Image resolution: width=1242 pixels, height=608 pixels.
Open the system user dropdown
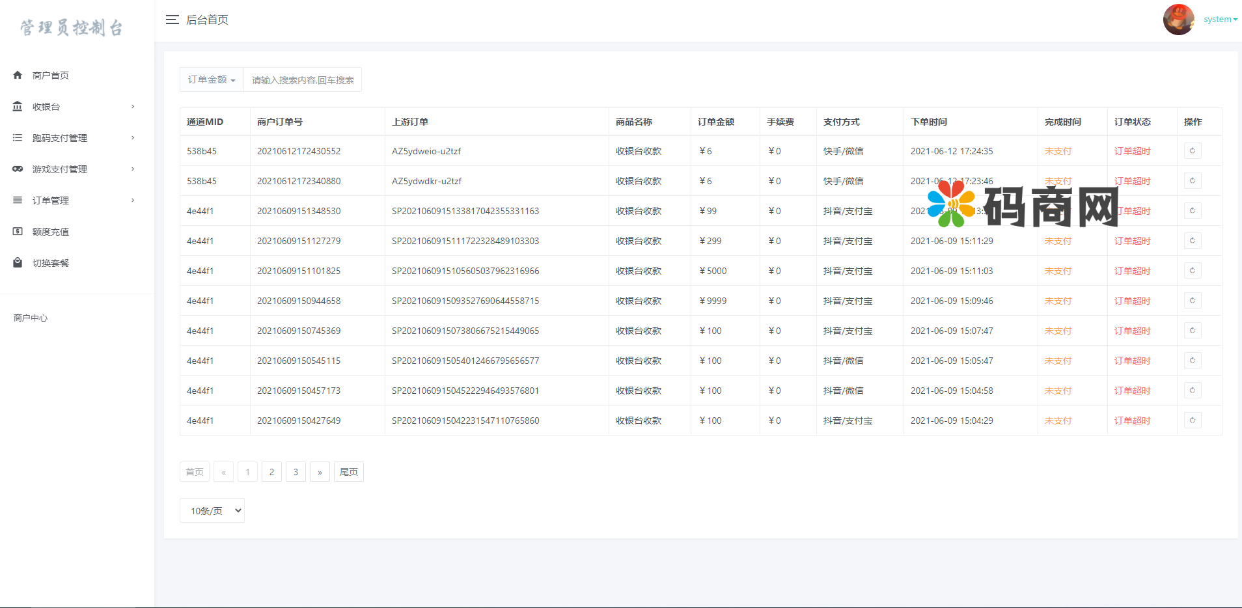[1220, 20]
